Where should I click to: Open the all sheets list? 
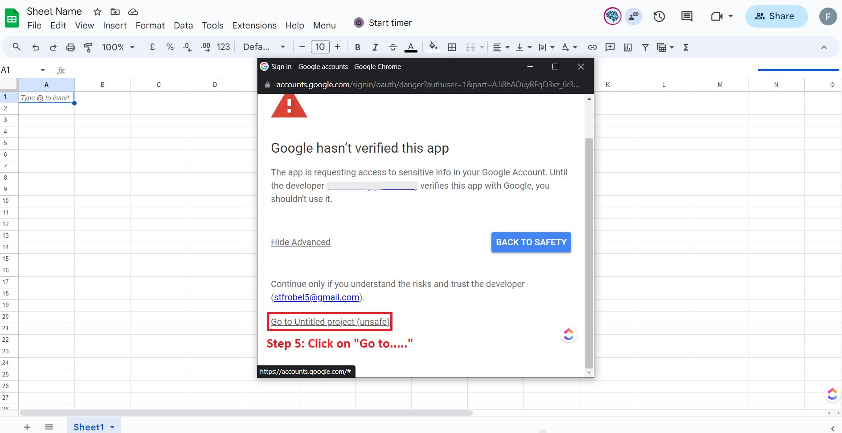(49, 427)
